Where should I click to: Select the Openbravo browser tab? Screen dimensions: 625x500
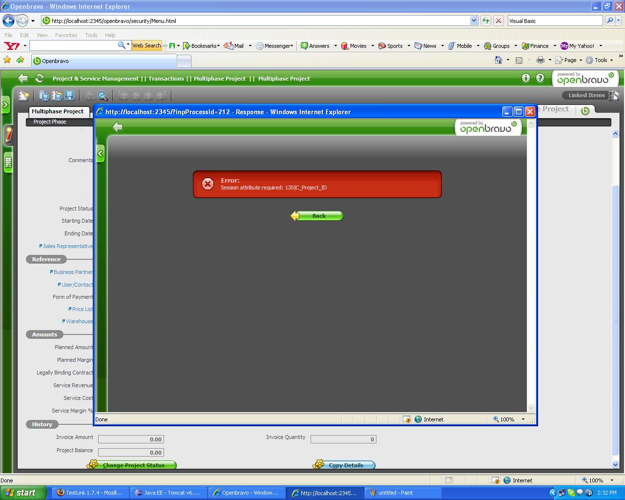104,61
